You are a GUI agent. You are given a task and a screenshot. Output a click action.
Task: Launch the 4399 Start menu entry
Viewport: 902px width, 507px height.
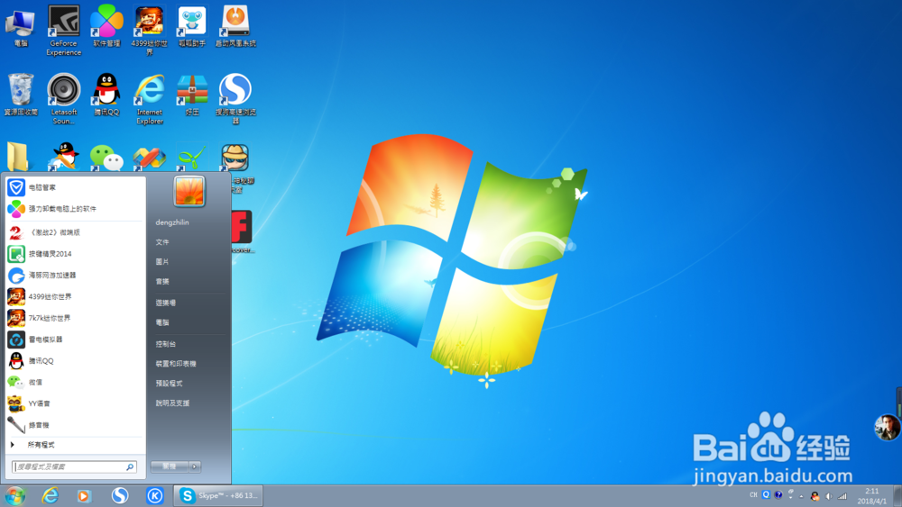[x=74, y=297]
